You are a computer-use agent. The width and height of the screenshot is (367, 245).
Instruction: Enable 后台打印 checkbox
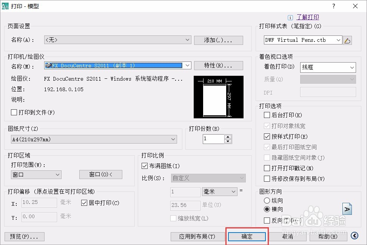267,115
